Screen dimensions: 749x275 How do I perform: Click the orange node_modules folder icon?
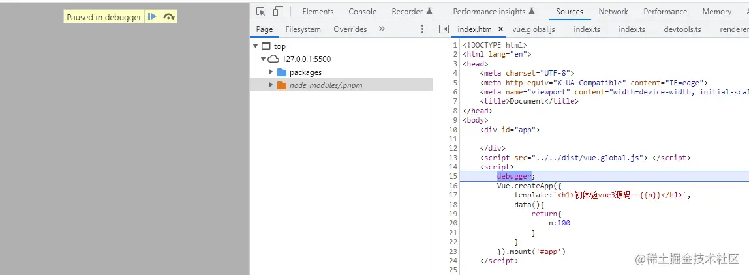coord(282,85)
